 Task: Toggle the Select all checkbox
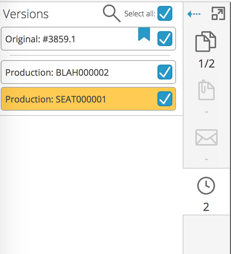coord(165,13)
